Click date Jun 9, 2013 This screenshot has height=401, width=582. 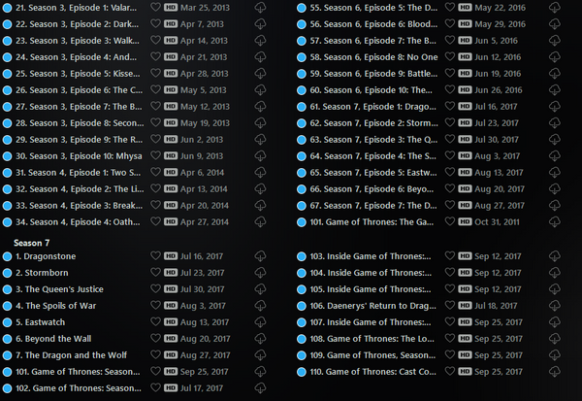pyautogui.click(x=202, y=156)
